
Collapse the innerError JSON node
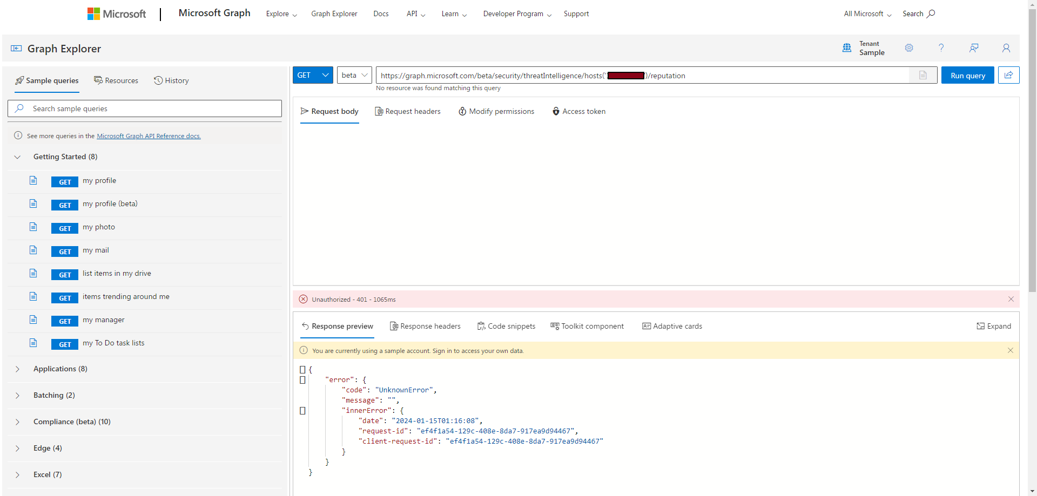(x=302, y=410)
